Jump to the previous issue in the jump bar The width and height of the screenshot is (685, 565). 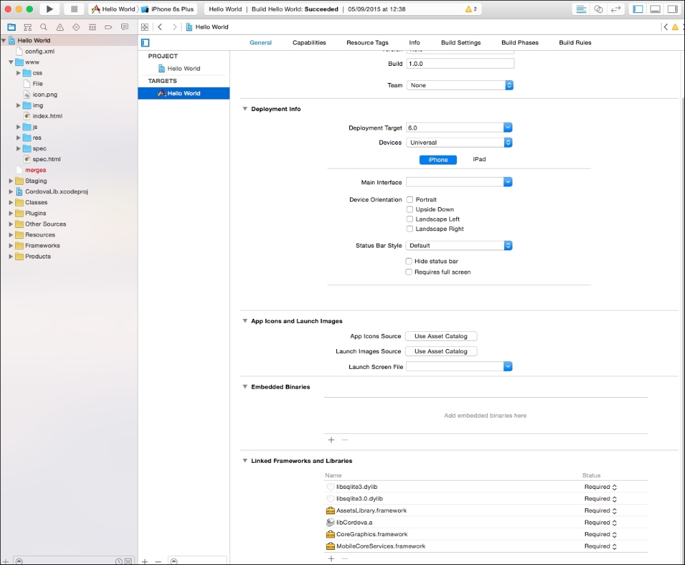[665, 27]
